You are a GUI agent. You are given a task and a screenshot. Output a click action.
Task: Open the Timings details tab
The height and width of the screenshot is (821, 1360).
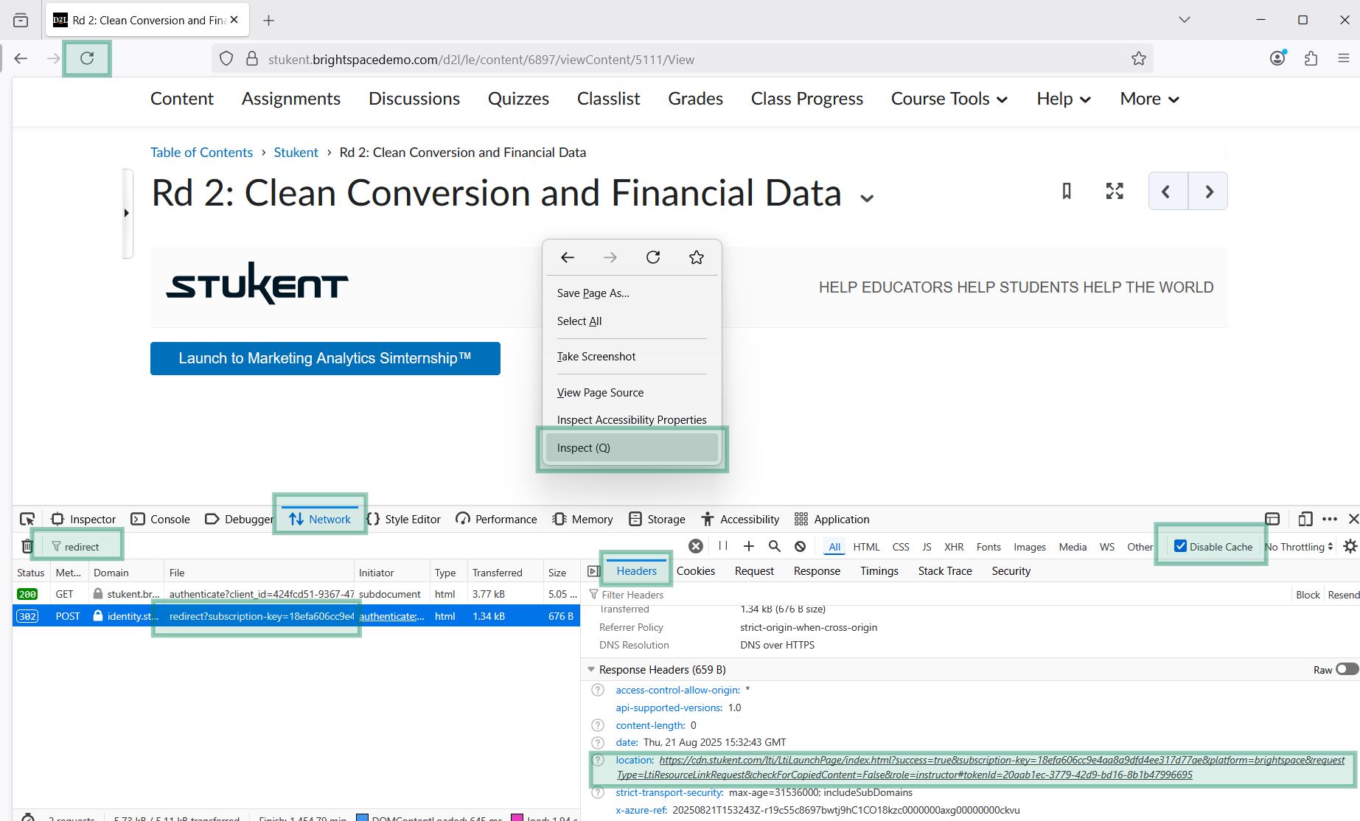[879, 571]
